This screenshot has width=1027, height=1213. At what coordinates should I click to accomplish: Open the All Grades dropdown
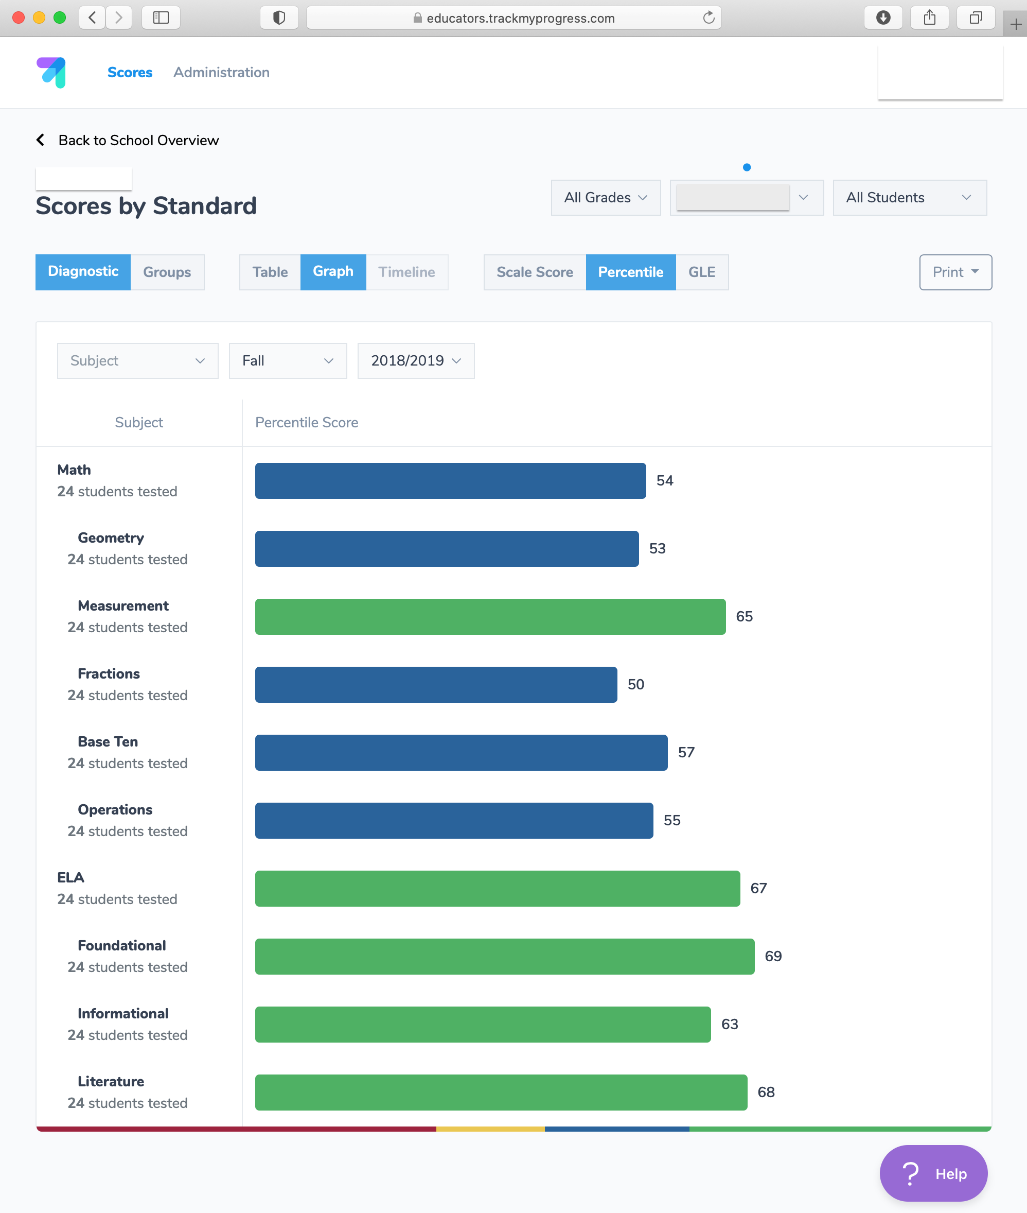point(605,198)
